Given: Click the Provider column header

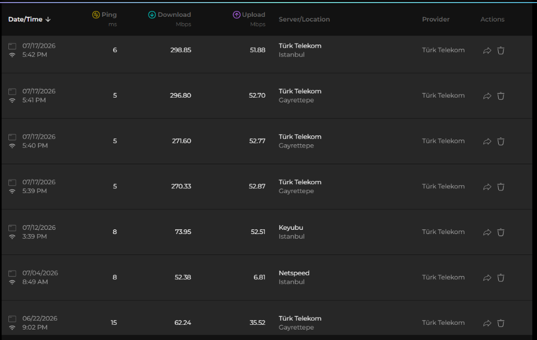Looking at the screenshot, I should click(436, 19).
